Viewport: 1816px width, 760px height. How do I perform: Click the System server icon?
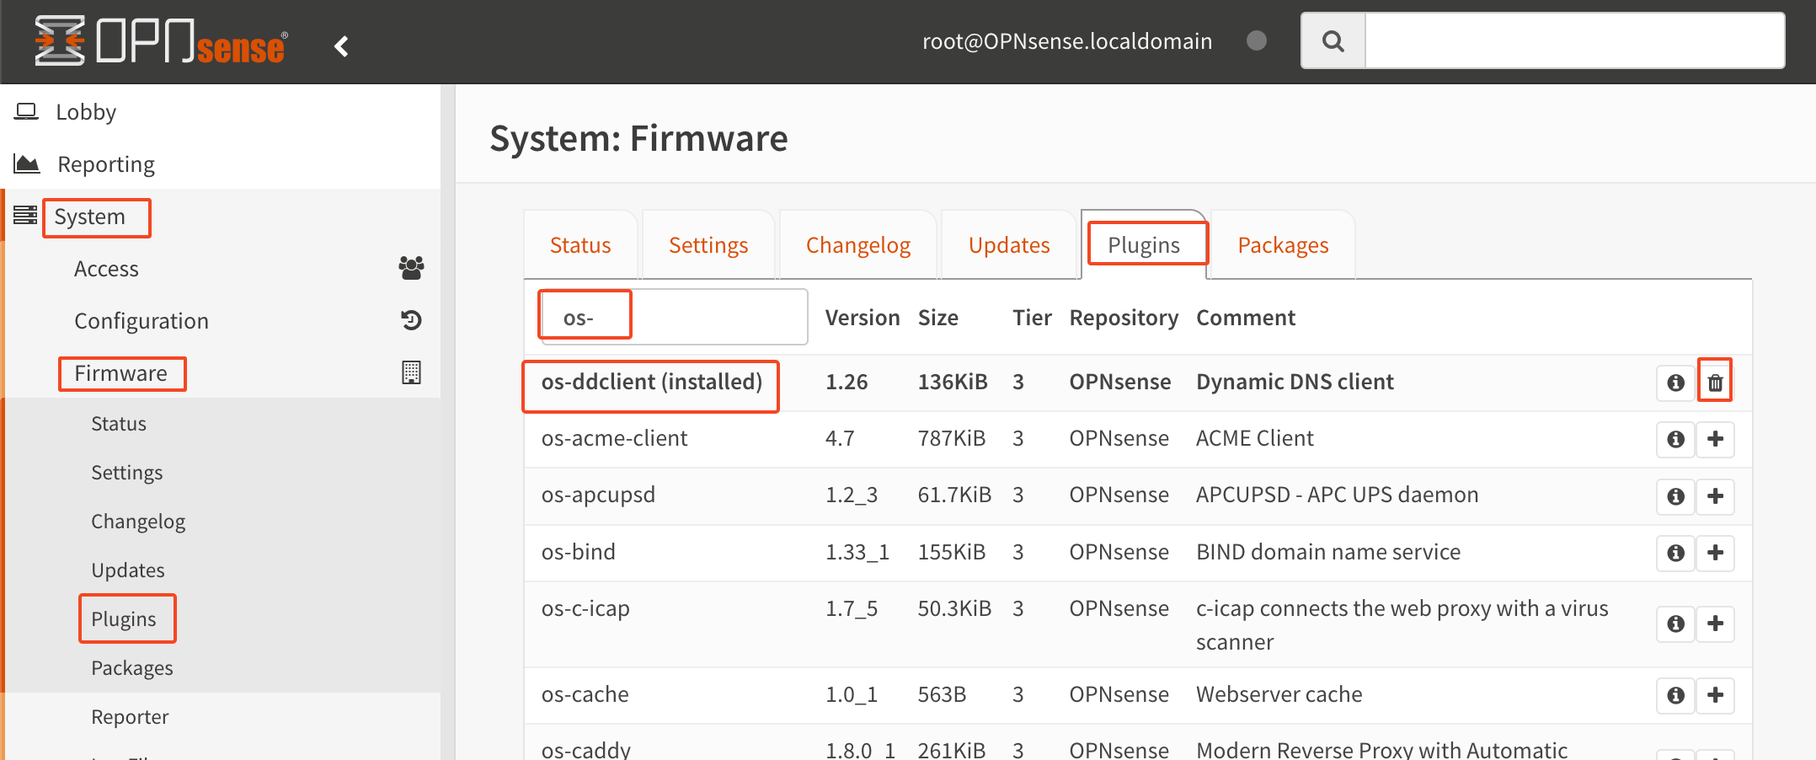[x=25, y=216]
